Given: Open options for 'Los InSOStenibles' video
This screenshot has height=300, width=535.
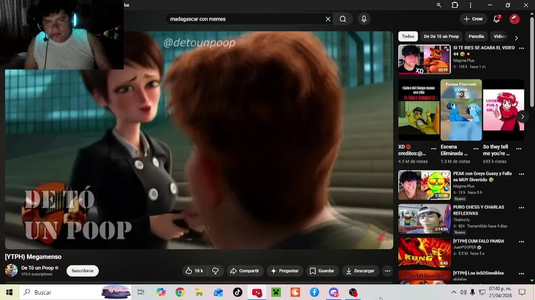Looking at the screenshot, I should pos(521,274).
